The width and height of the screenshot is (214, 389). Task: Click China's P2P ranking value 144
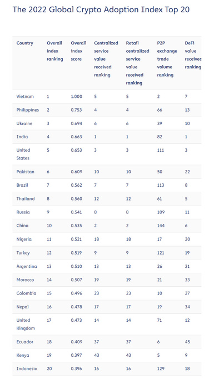pyautogui.click(x=161, y=226)
